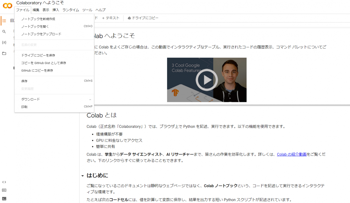Open a terminal session
The width and height of the screenshot is (350, 203).
(4, 198)
